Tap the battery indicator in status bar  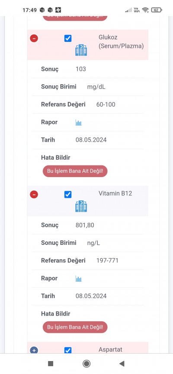157,10
